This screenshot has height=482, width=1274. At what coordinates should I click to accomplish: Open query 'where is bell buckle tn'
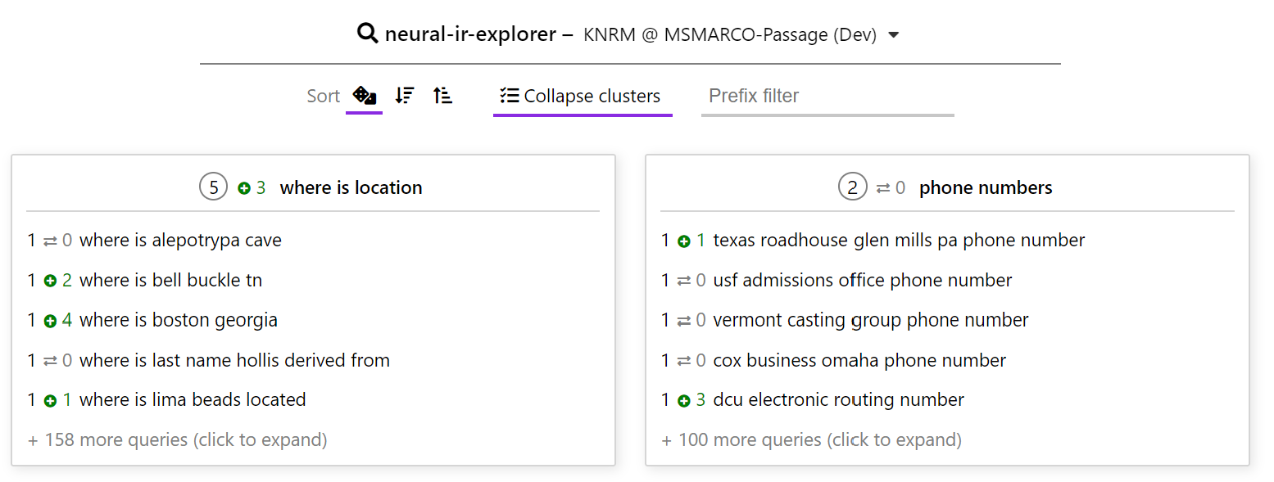[x=170, y=281]
